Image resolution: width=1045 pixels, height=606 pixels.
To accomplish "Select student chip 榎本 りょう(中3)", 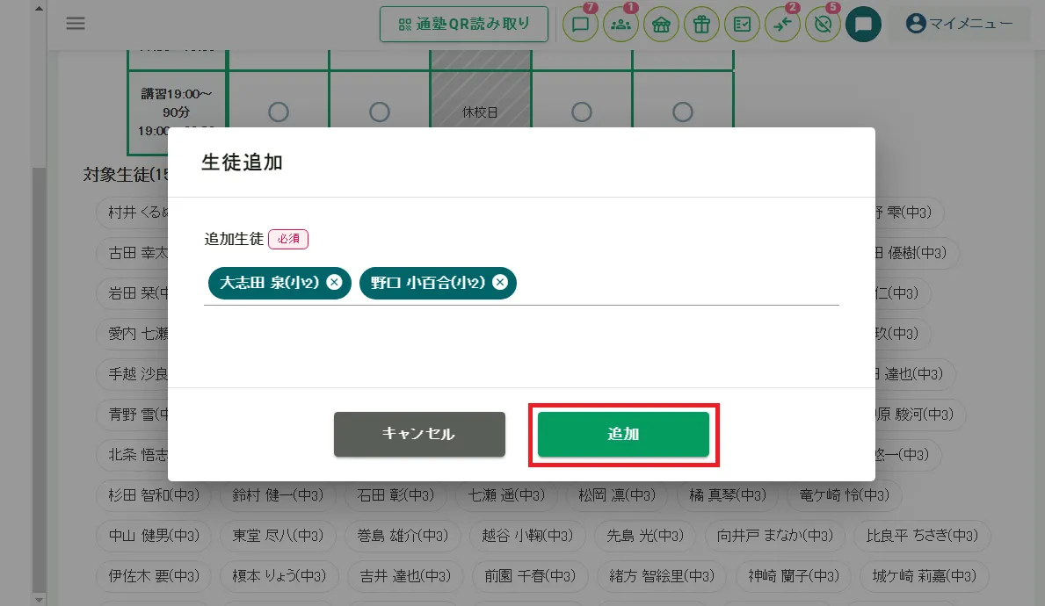I will (279, 576).
